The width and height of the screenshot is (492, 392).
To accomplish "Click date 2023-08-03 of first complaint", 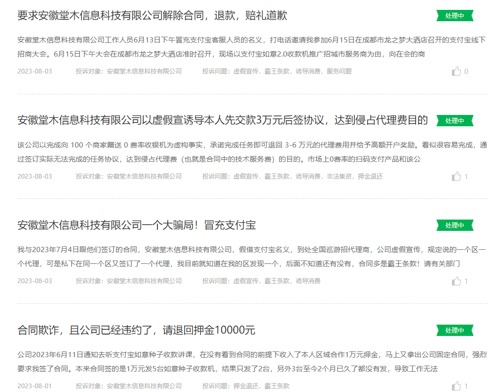I will (34, 72).
